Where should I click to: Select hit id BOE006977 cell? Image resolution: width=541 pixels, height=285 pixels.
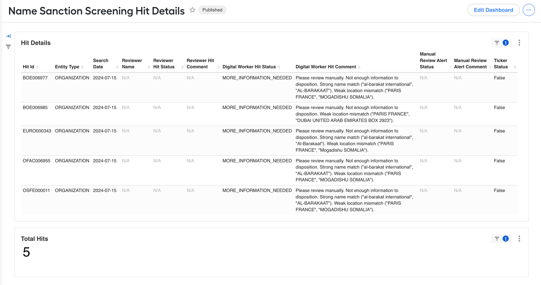tap(35, 78)
